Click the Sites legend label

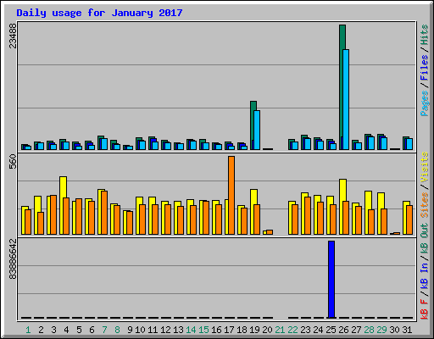pos(425,205)
